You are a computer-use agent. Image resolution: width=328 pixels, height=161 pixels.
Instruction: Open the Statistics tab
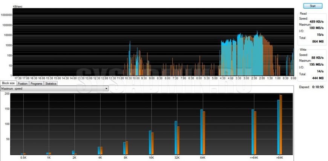click(x=51, y=83)
